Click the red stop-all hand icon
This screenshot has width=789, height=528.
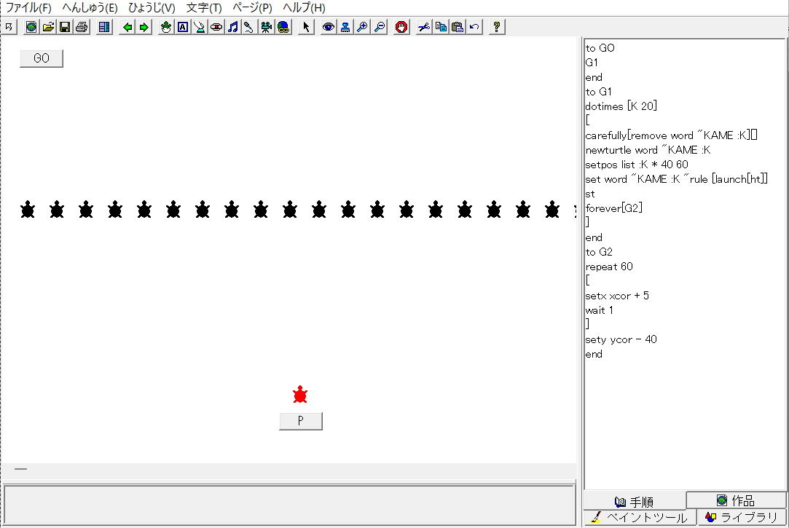[401, 27]
